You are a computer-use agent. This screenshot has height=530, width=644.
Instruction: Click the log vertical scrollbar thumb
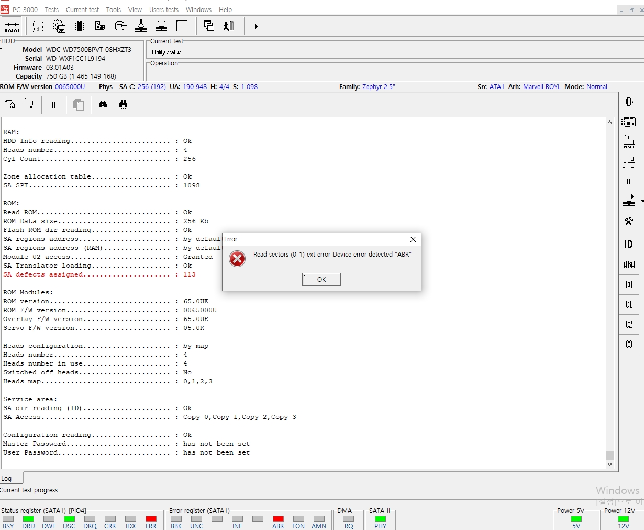(x=609, y=455)
